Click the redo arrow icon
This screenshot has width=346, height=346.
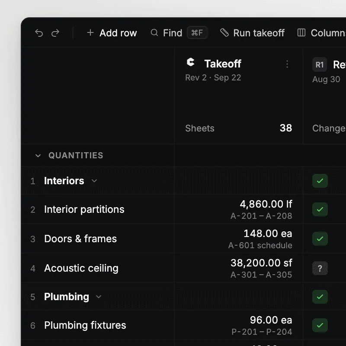[x=55, y=33]
